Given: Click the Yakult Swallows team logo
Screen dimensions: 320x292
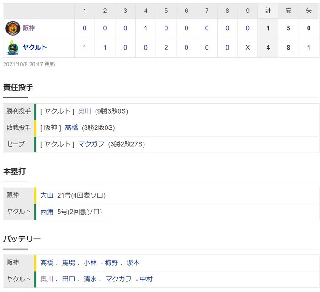Looking at the screenshot, I should [13, 48].
